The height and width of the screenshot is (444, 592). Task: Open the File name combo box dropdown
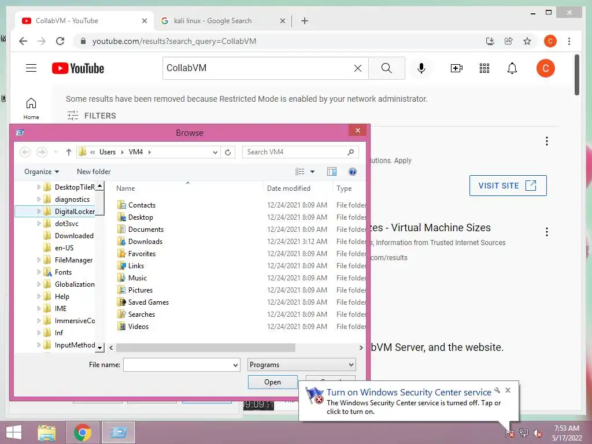coord(235,365)
